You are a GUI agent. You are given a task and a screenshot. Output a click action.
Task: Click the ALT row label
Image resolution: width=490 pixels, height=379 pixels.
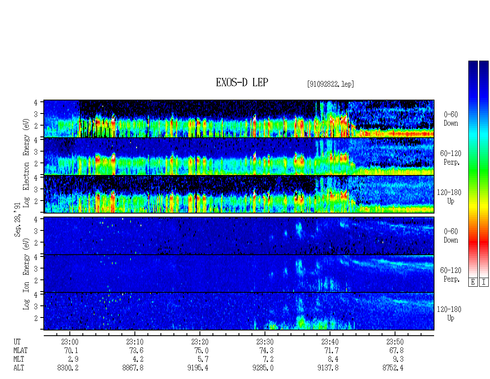pos(19,368)
